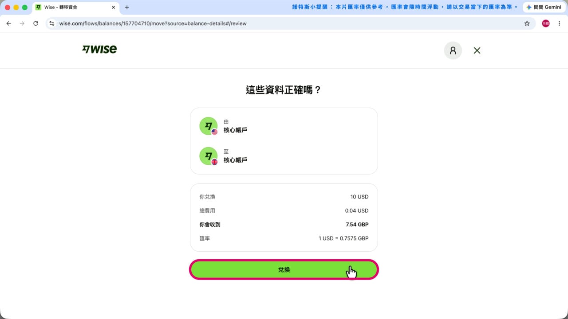Image resolution: width=568 pixels, height=319 pixels.
Task: Click 核心帳戶 under the 由 label
Action: 235,130
